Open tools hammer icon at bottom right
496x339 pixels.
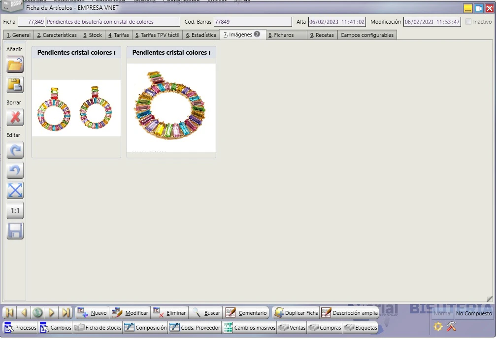[451, 326]
